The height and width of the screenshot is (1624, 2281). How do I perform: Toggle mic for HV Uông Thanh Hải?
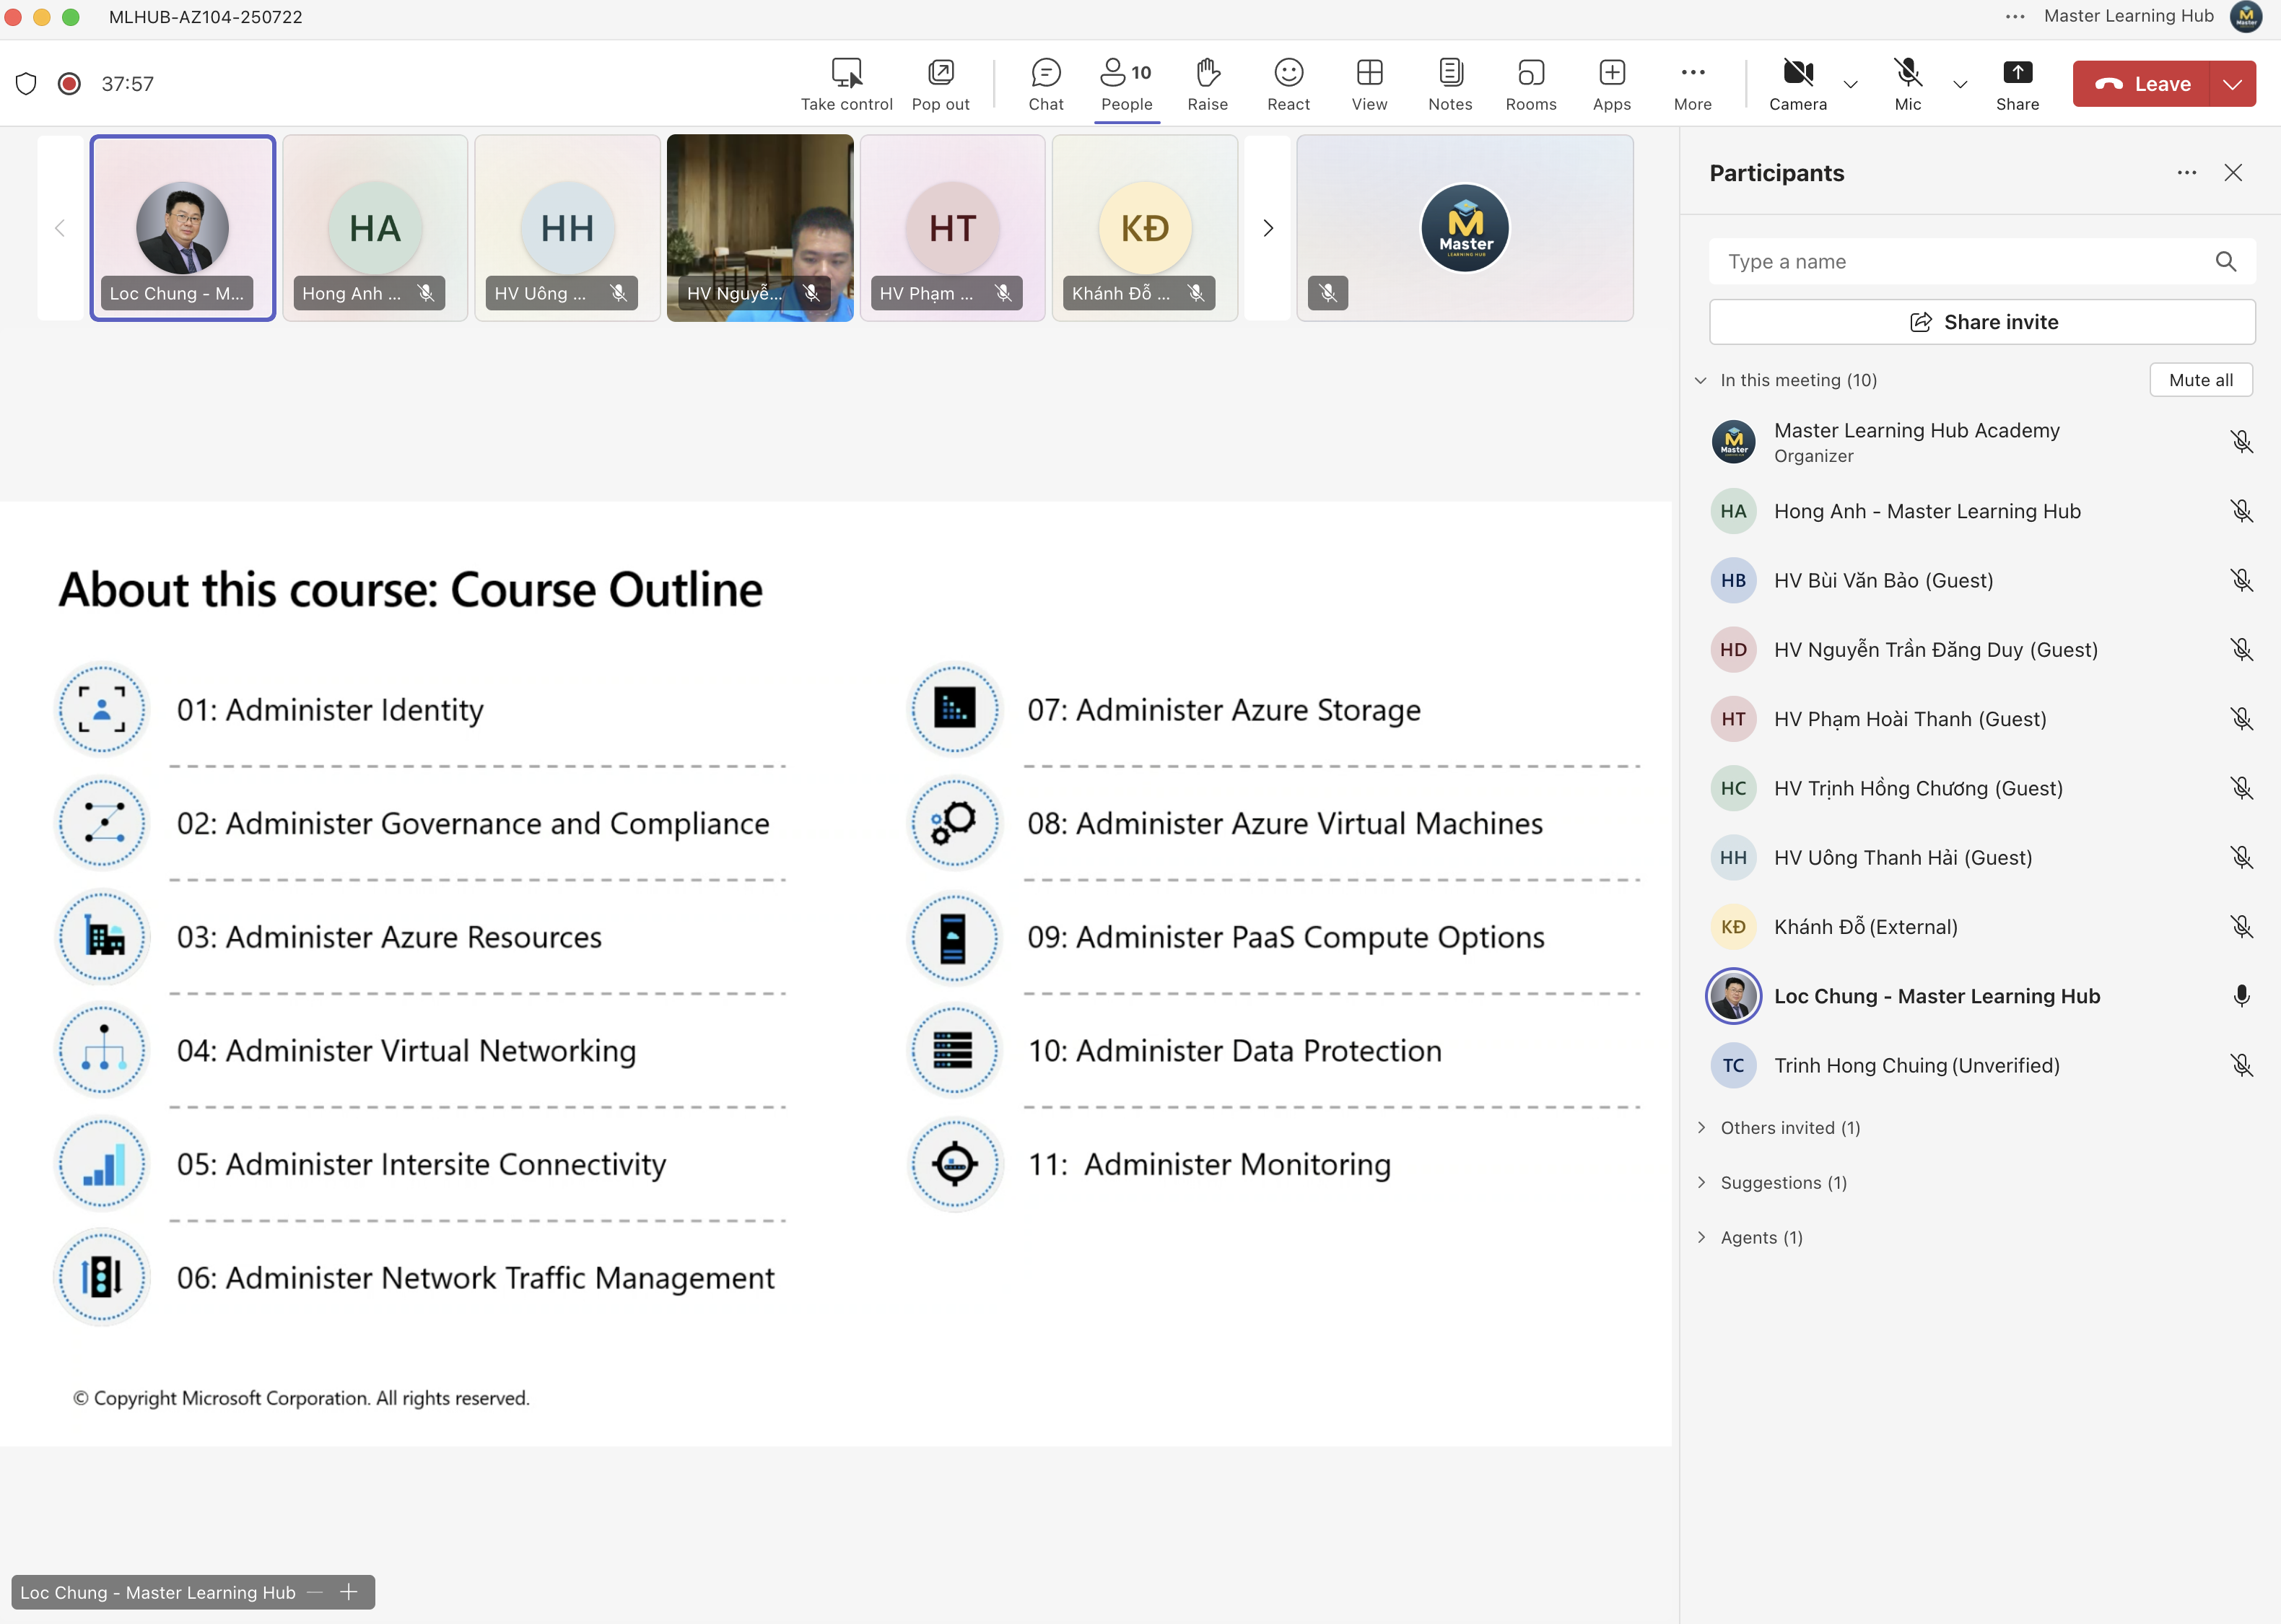2241,858
